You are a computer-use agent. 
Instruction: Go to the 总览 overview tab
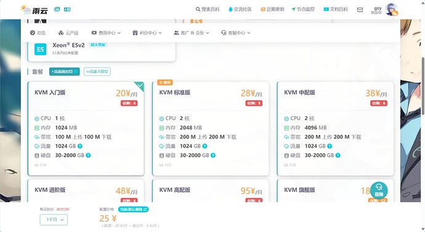coord(38,33)
